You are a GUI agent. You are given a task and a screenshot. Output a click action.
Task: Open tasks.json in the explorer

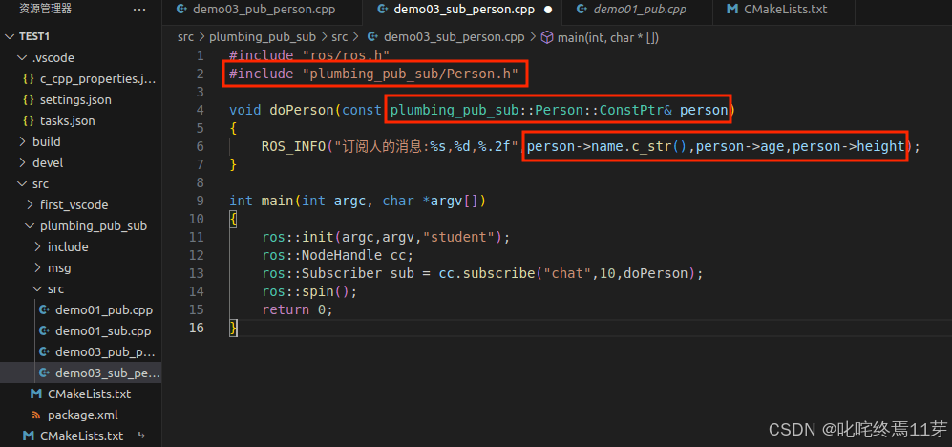pyautogui.click(x=68, y=121)
